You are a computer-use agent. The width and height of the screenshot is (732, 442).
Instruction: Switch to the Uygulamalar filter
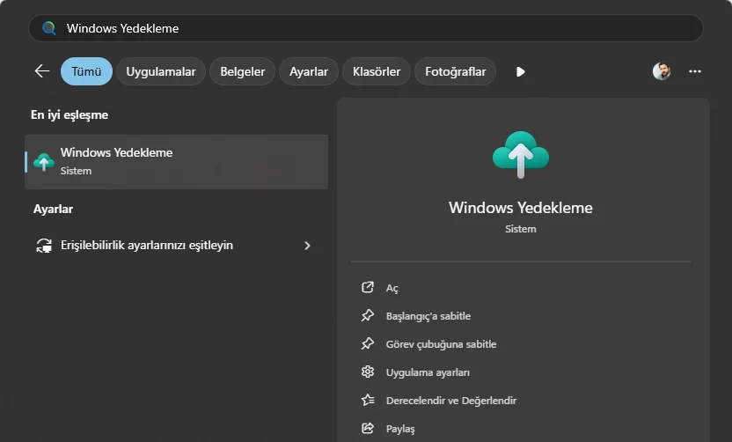point(161,71)
